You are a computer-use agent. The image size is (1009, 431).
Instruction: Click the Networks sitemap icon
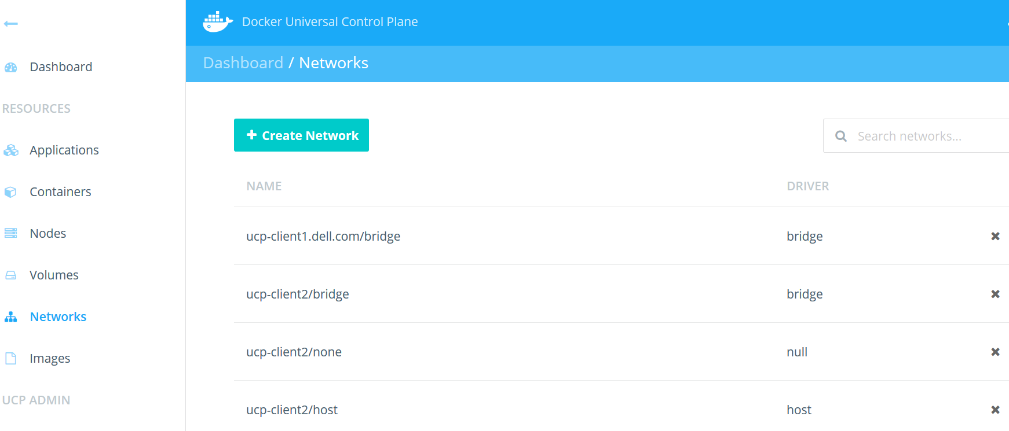(11, 317)
